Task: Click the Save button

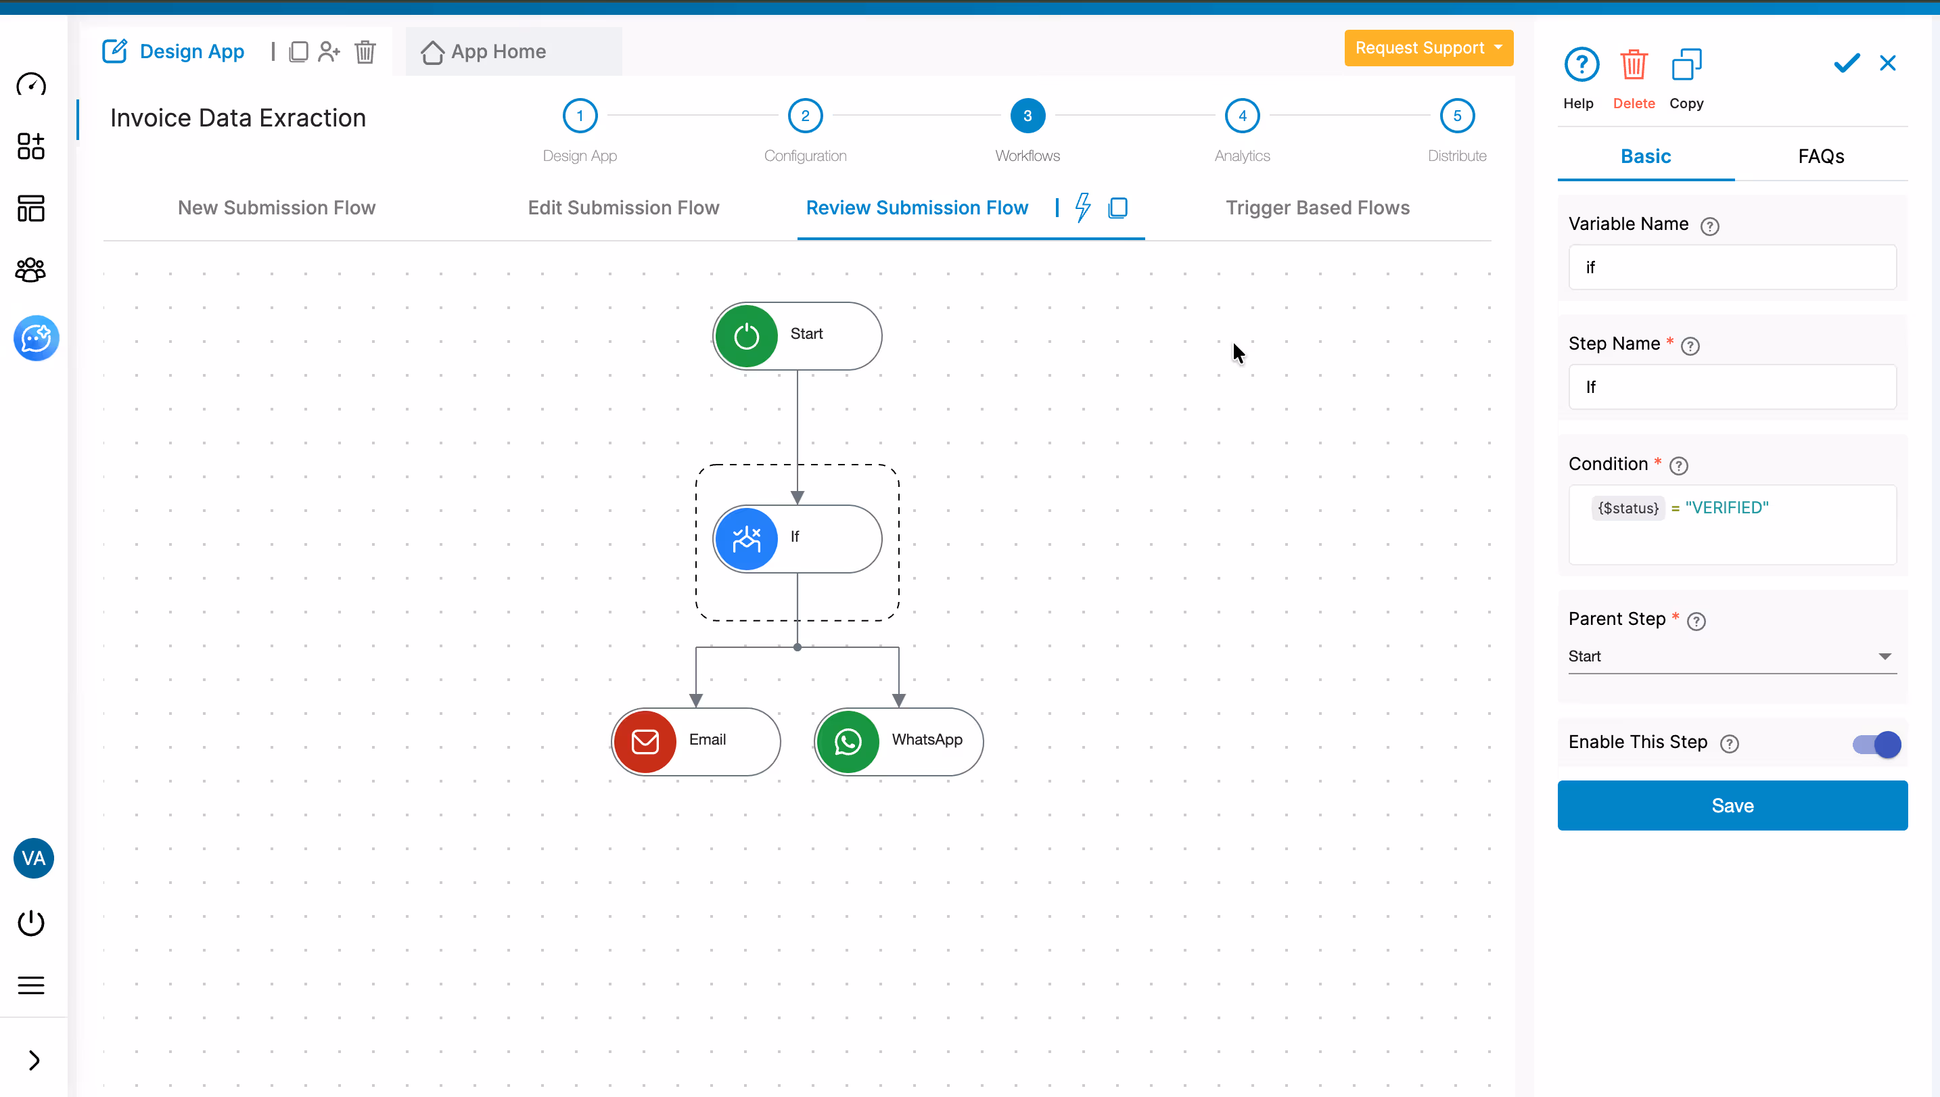Action: [x=1732, y=806]
